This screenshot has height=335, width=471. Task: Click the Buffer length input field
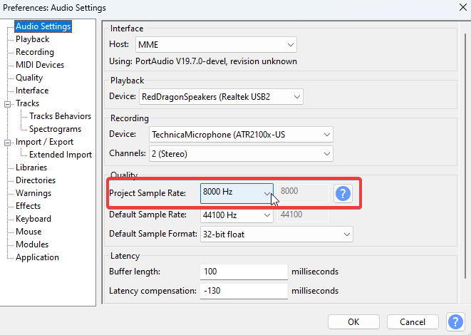pos(244,272)
